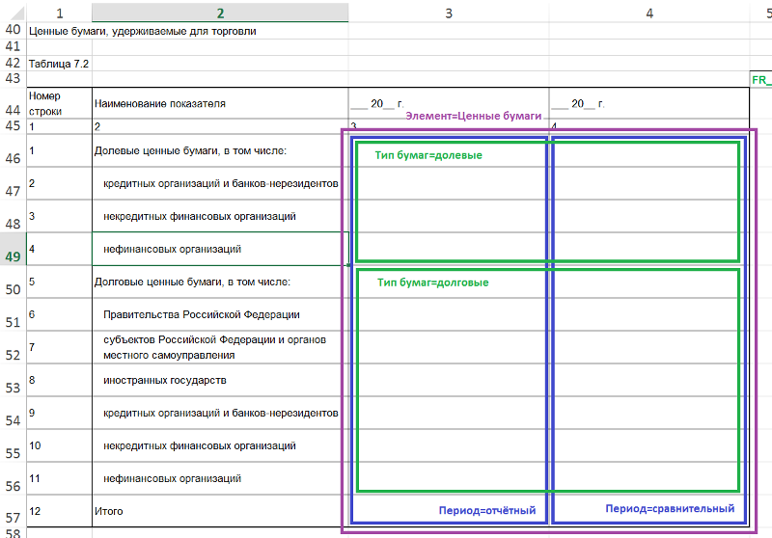Select the highlighted column header 2
772x538 pixels.
point(220,13)
